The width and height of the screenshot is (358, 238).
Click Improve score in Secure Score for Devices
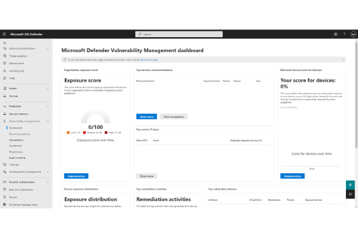(293, 176)
